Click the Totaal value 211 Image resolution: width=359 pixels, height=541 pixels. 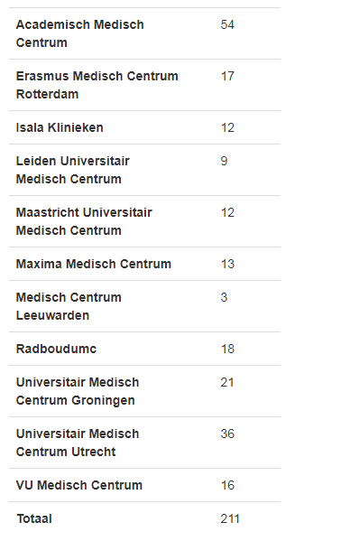[x=230, y=518]
